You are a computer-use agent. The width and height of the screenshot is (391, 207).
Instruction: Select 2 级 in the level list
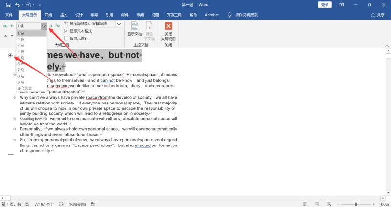(31, 40)
